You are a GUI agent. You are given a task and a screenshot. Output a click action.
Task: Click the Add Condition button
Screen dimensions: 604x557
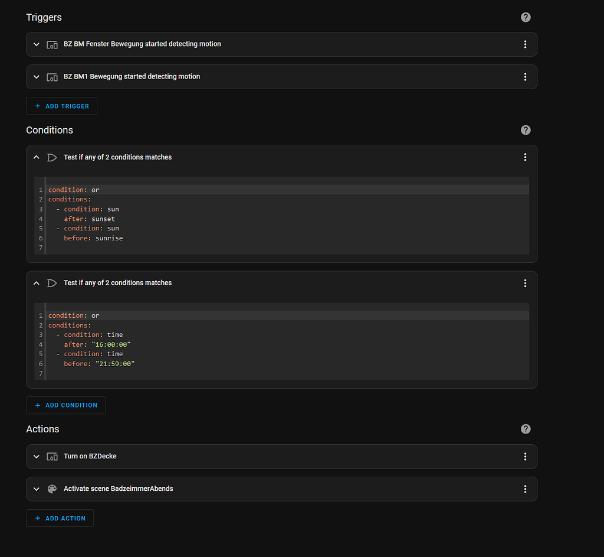[x=65, y=405]
